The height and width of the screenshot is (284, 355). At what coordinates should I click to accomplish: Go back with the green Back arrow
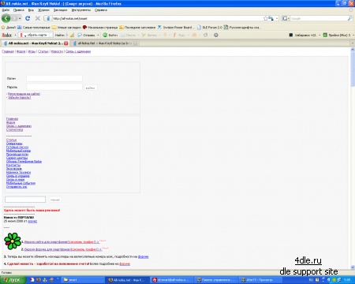[6, 18]
